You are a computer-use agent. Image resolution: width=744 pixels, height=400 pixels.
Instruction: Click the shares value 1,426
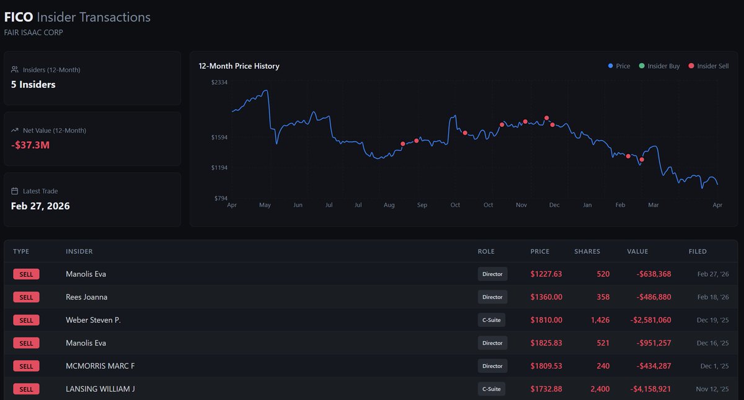pyautogui.click(x=599, y=320)
